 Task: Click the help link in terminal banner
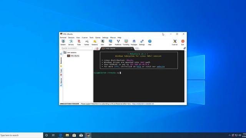click(139, 66)
